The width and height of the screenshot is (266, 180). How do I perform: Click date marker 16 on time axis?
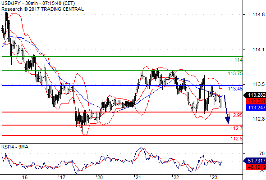(x=25, y=177)
